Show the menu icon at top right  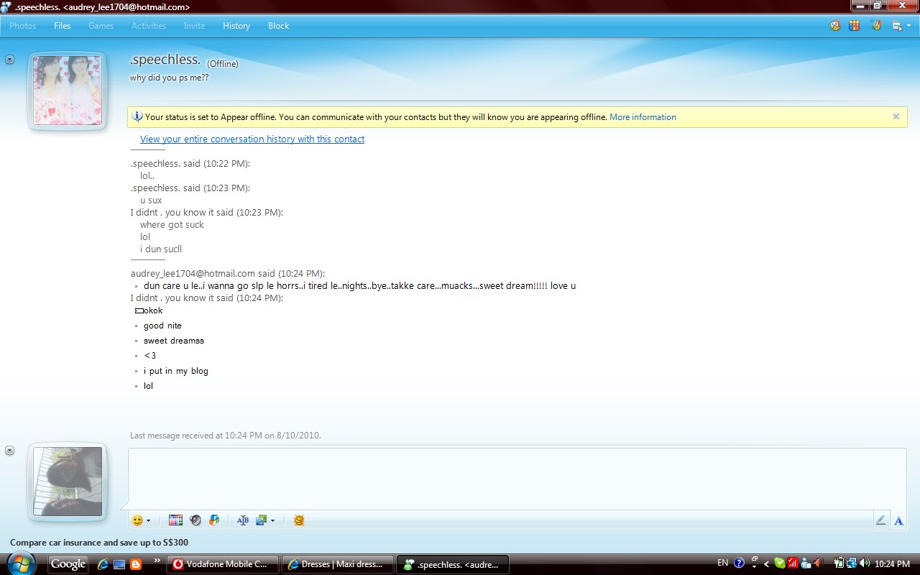[x=897, y=26]
